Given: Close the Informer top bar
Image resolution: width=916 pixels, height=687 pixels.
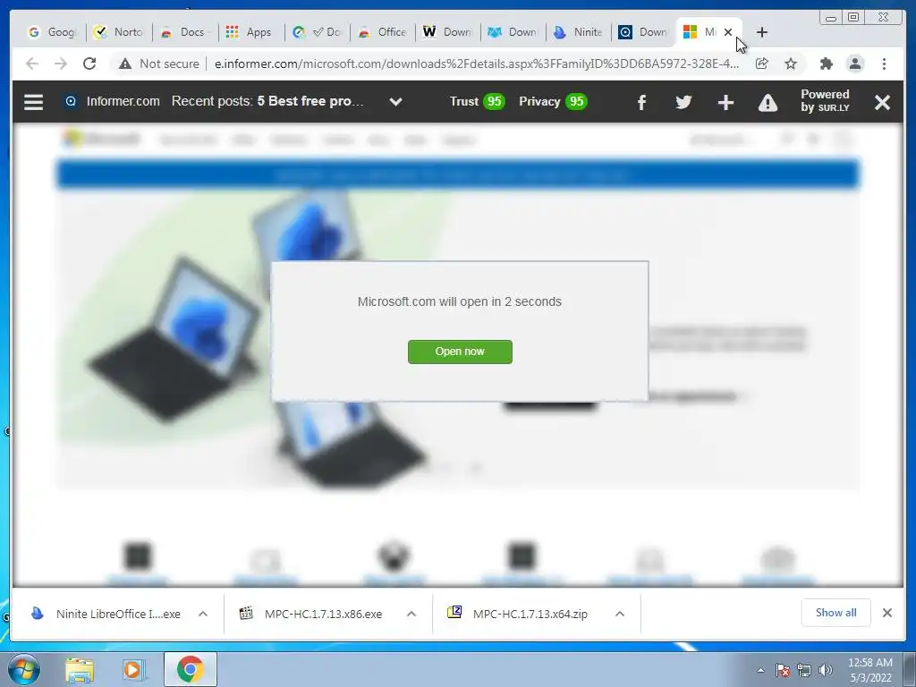Looking at the screenshot, I should (882, 102).
